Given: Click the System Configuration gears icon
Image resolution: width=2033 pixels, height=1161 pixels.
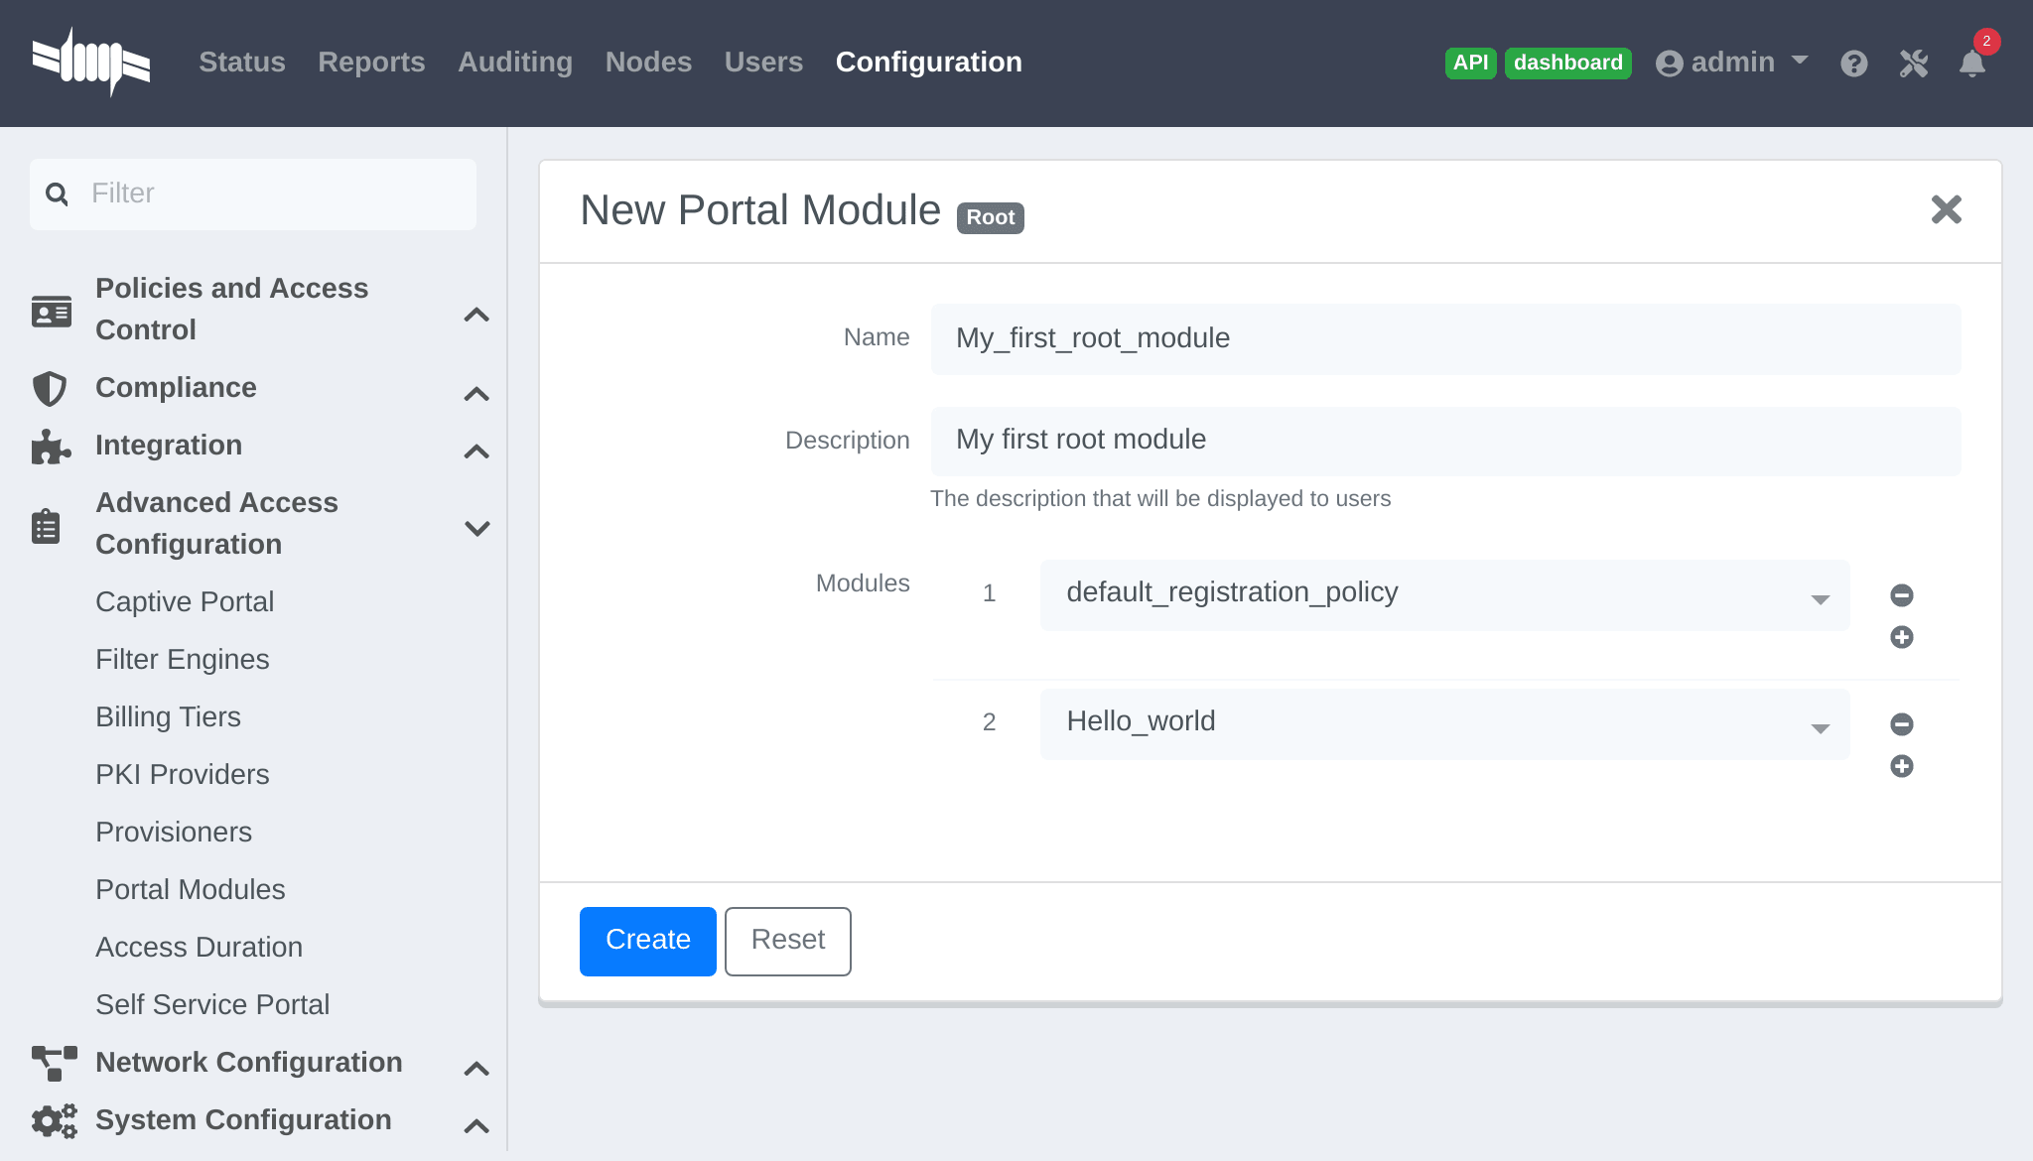Looking at the screenshot, I should point(55,1120).
